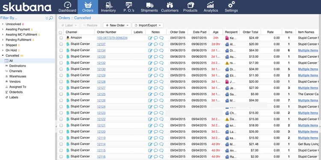This screenshot has width=321, height=160.
Task: Click Stupid Cancer channel icon for order 12129
Action: (68, 75)
